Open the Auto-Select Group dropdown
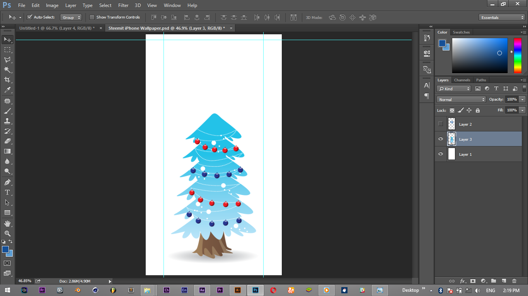Screen dimensions: 528x296 tap(71, 17)
